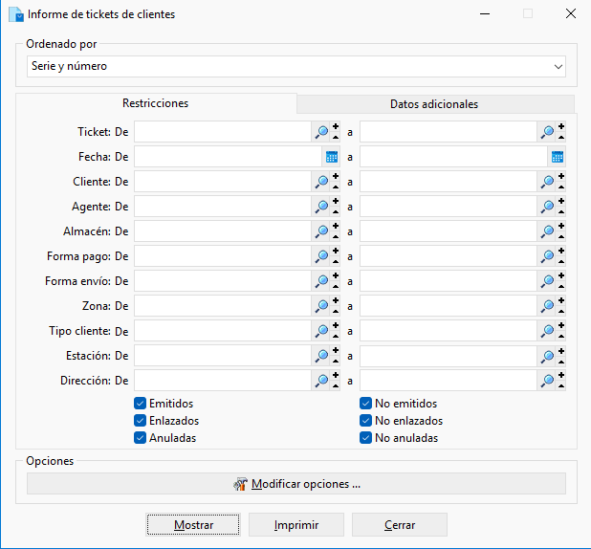Select the Restricciones tab
591x549 pixels.
(156, 103)
